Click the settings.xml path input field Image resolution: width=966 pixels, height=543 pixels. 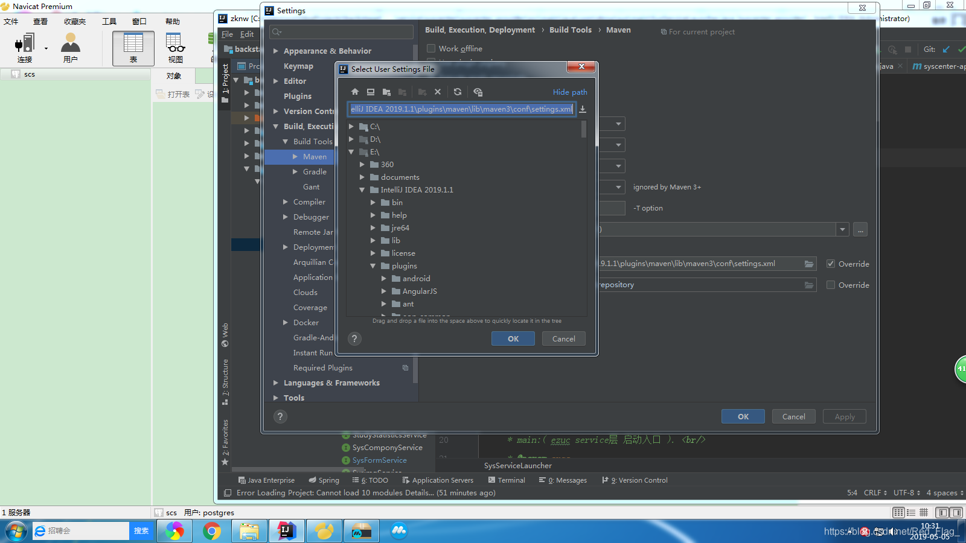(461, 109)
